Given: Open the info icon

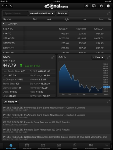Looking at the screenshot, I should [108, 6].
